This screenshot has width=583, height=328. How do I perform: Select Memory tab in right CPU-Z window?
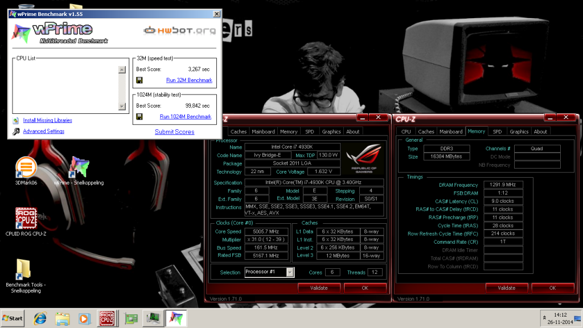477,132
